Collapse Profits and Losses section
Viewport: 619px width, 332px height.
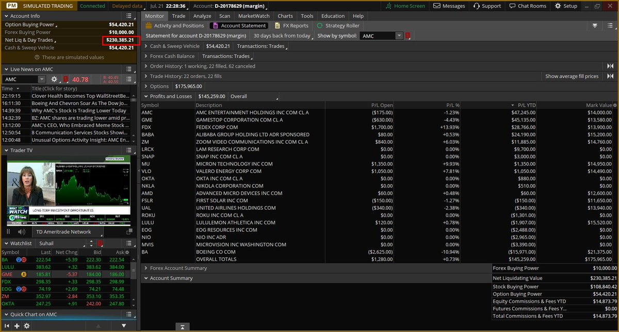tap(146, 96)
